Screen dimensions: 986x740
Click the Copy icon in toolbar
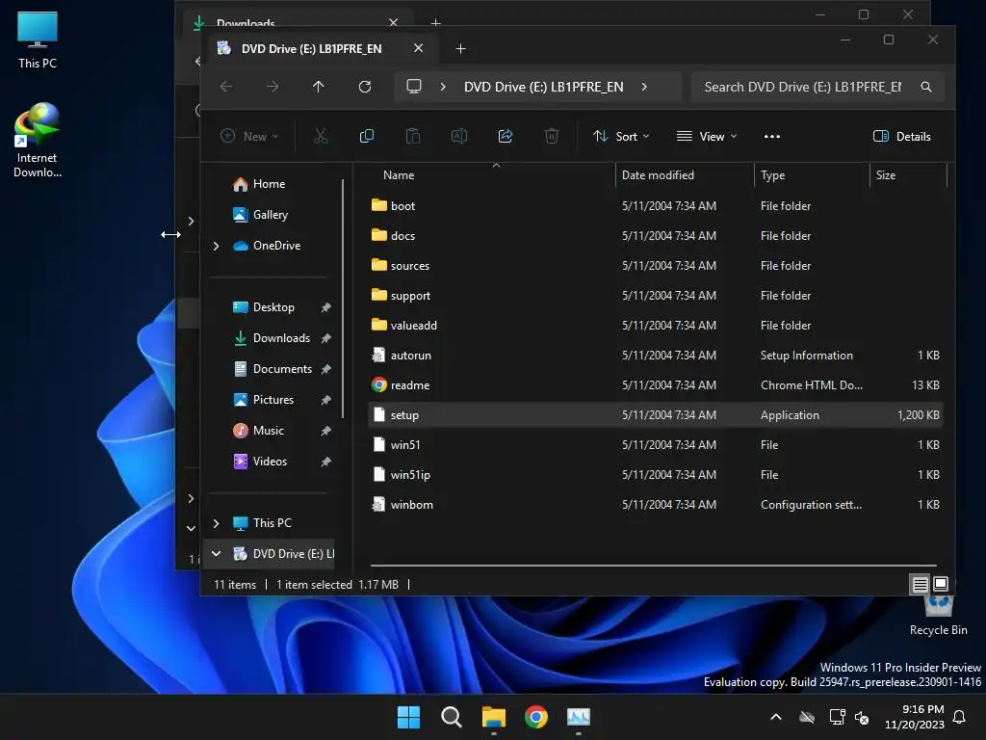pyautogui.click(x=367, y=136)
